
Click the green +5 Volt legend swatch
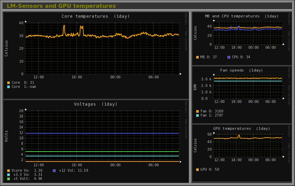click(9, 179)
